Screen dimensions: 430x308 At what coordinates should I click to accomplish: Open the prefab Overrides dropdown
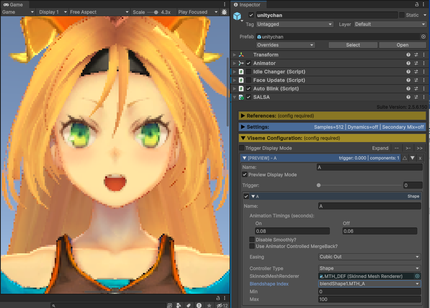[286, 45]
